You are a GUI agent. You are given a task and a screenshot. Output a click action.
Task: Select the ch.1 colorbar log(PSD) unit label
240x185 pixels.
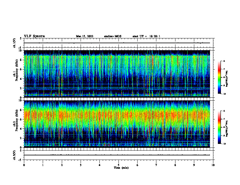point(227,79)
